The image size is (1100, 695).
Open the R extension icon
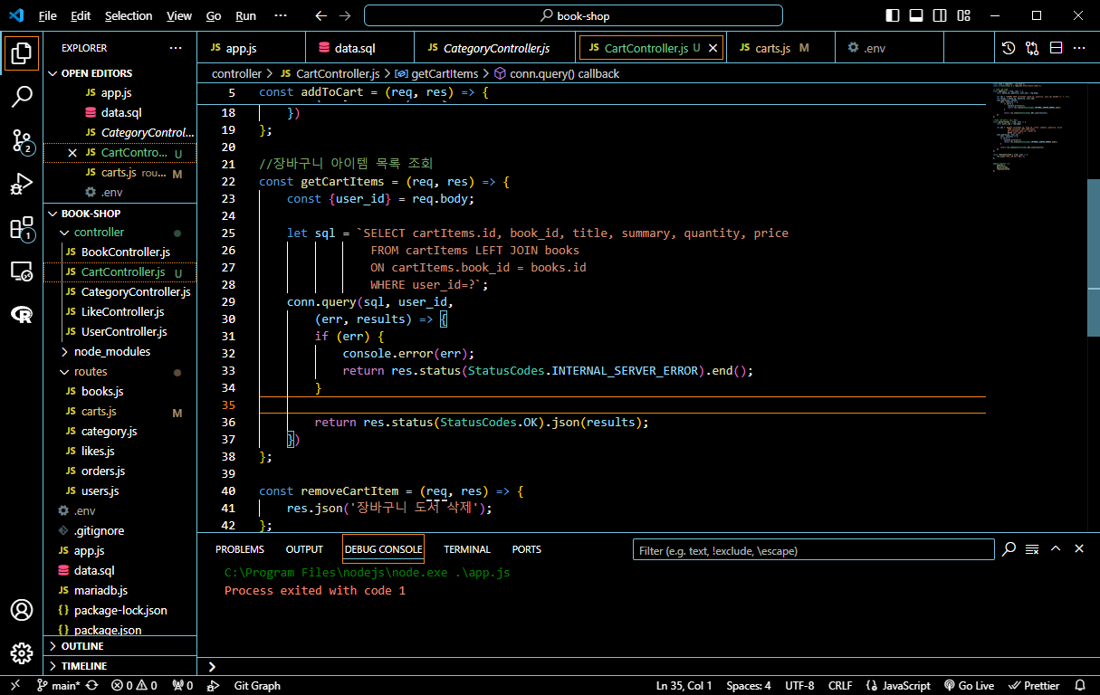pos(22,314)
